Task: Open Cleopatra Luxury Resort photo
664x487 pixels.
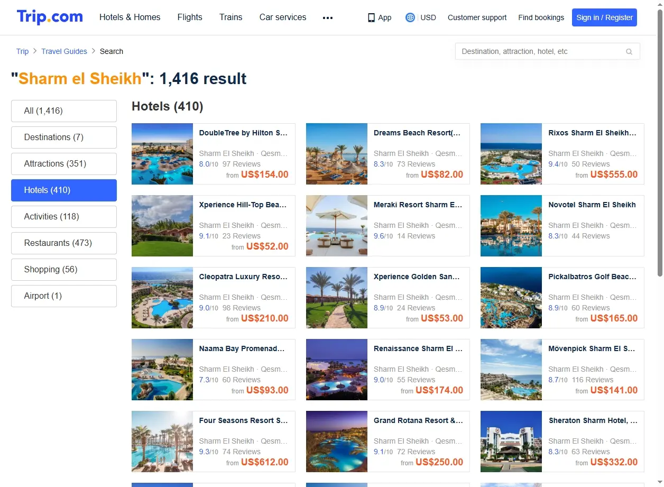Action: [162, 298]
